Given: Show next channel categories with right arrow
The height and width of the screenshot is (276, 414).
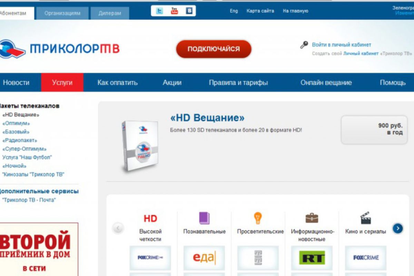Looking at the screenshot, I should coord(398,228).
